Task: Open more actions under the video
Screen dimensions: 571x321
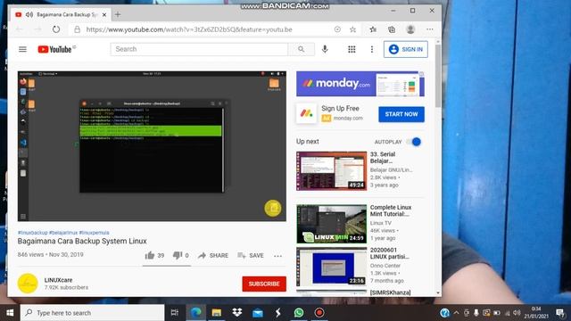Action: click(277, 256)
